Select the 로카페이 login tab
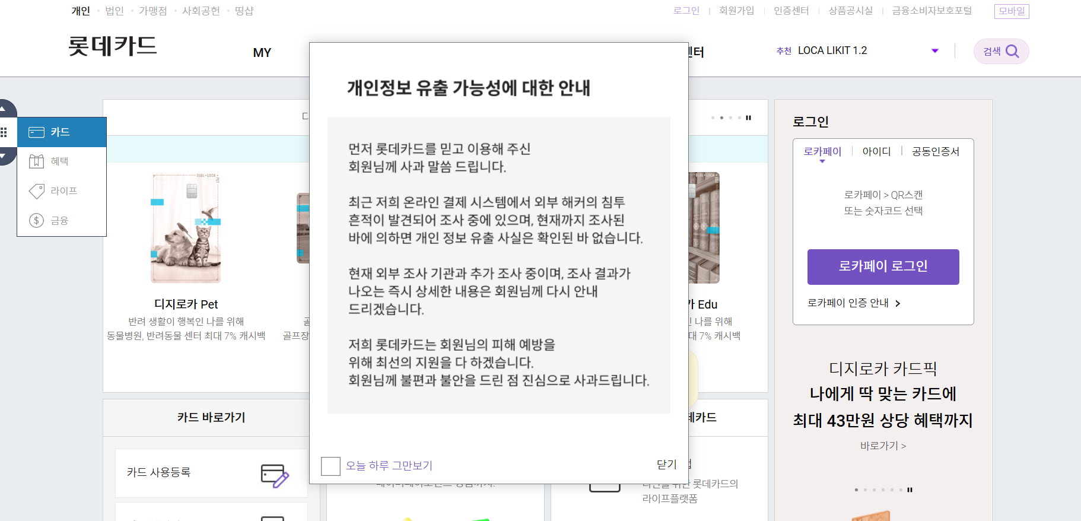This screenshot has width=1081, height=521. pyautogui.click(x=822, y=151)
